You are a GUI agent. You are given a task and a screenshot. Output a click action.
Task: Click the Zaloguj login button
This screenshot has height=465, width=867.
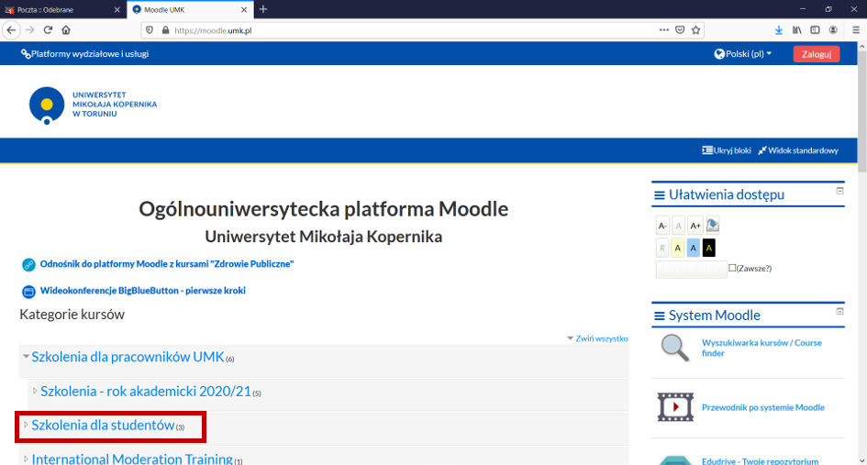pos(817,53)
